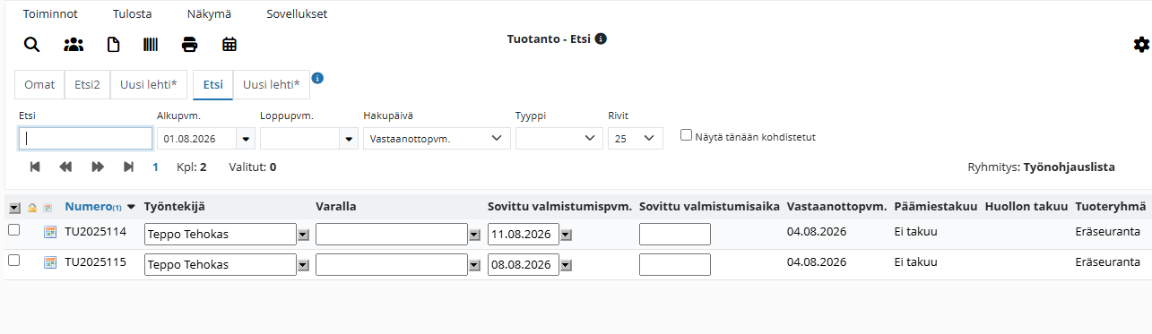Screen dimensions: 1152x334
Task: Open date picker for 08.08.2026
Action: [x=567, y=265]
